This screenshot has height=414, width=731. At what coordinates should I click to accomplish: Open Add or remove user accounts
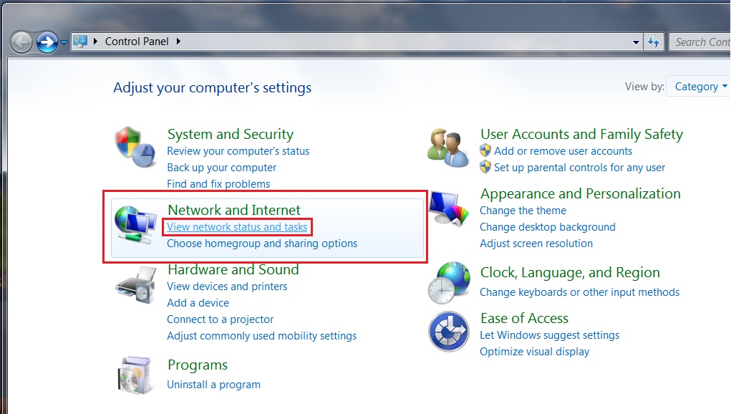pyautogui.click(x=563, y=151)
